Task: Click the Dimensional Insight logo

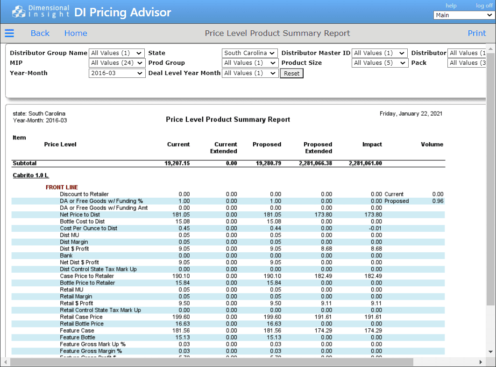Action: coord(41,11)
